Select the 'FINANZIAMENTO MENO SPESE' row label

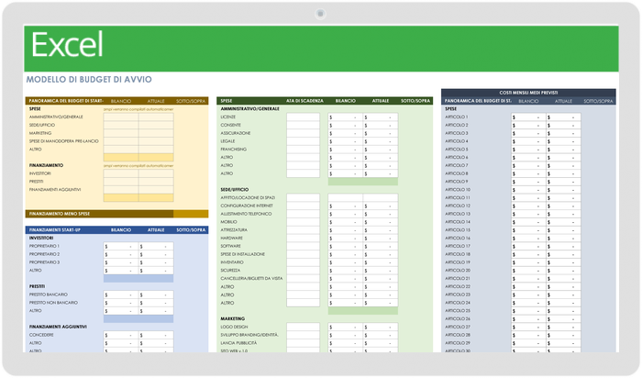[60, 214]
